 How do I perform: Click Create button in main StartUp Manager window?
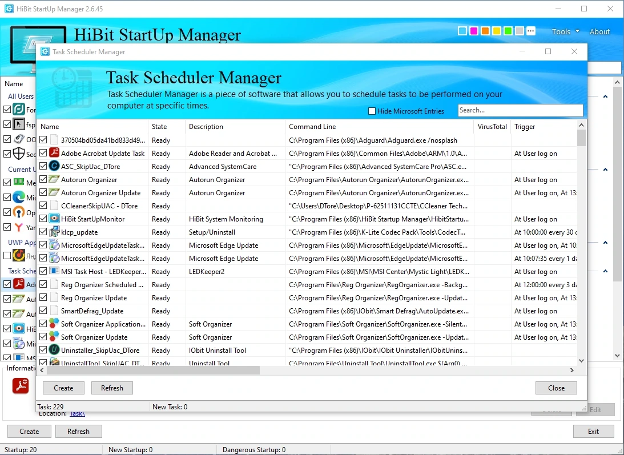[x=30, y=431]
